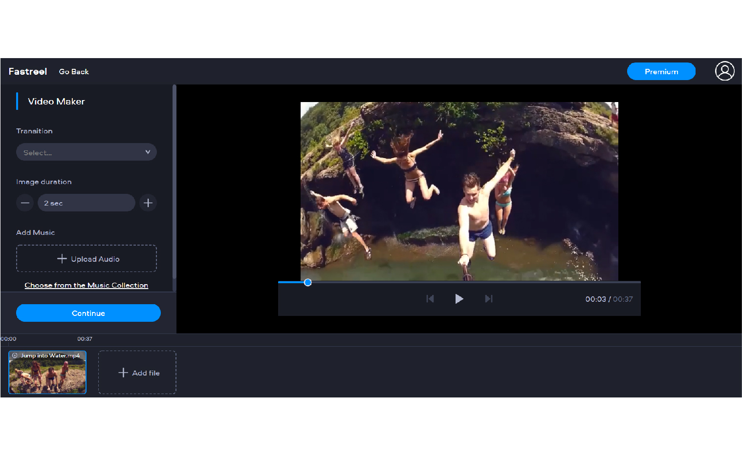
Task: Click the Fastreel logo
Action: click(x=28, y=71)
